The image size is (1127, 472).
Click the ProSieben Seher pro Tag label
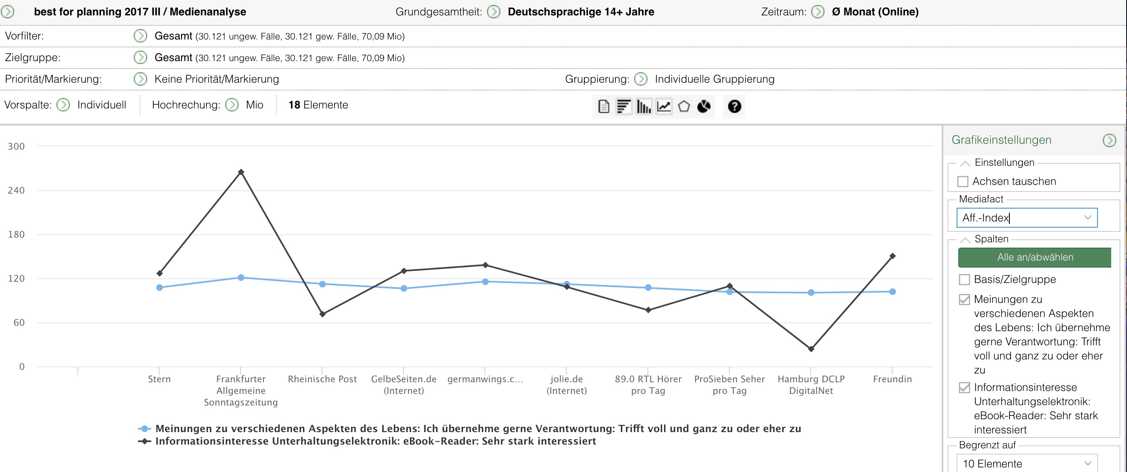click(729, 385)
